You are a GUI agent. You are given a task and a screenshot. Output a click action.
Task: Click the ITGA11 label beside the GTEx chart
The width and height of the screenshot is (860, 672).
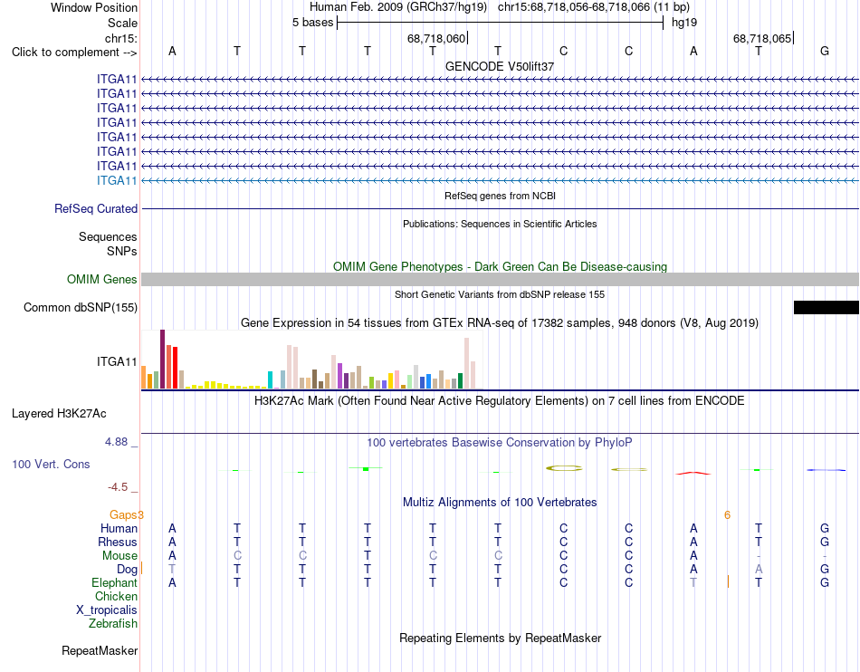(x=117, y=361)
